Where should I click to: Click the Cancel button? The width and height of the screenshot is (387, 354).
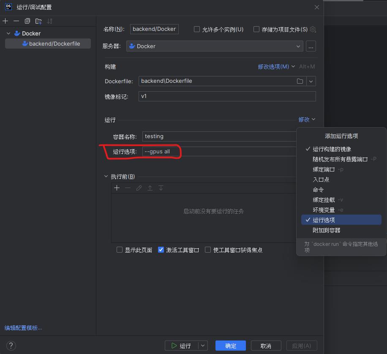click(266, 346)
